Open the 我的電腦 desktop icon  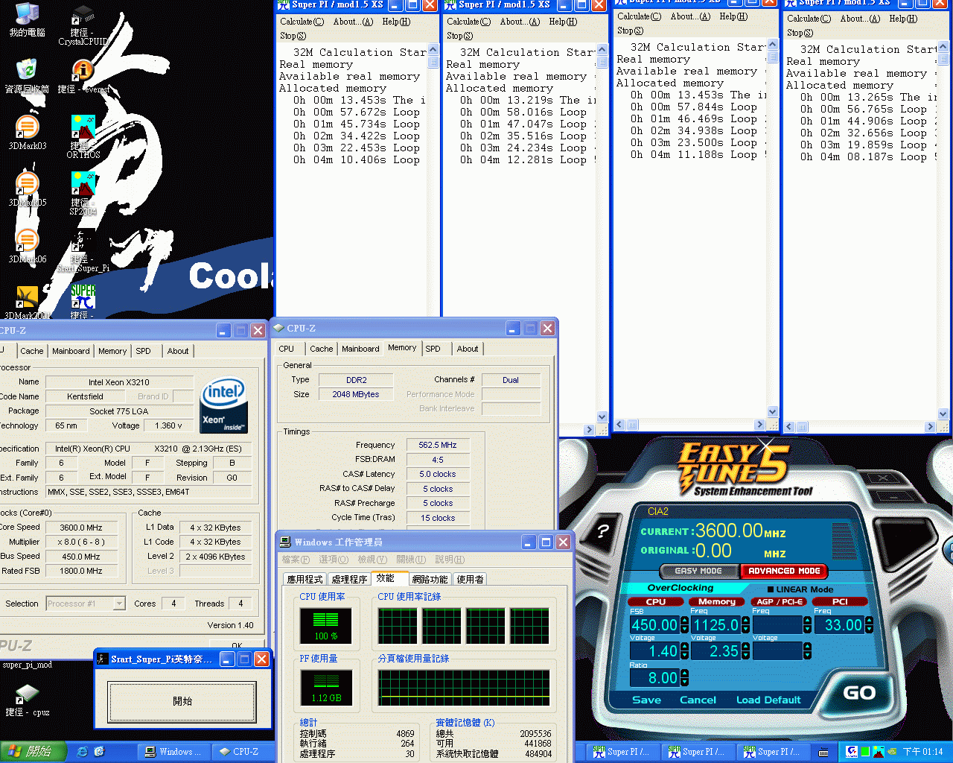27,19
